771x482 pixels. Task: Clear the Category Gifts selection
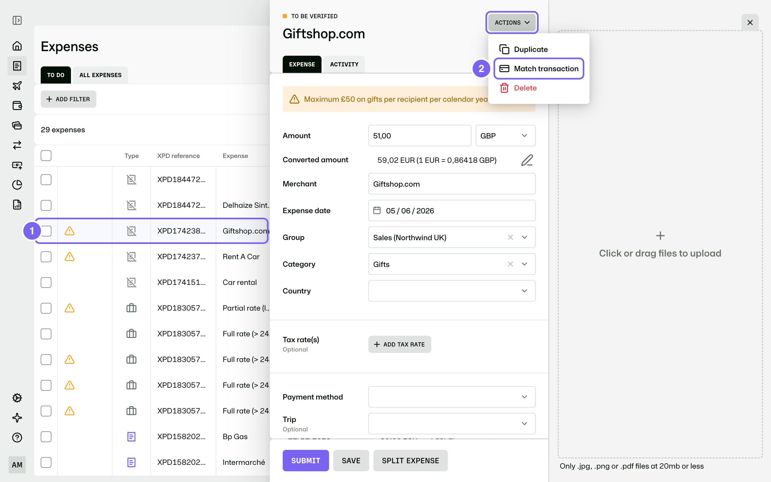click(x=511, y=264)
